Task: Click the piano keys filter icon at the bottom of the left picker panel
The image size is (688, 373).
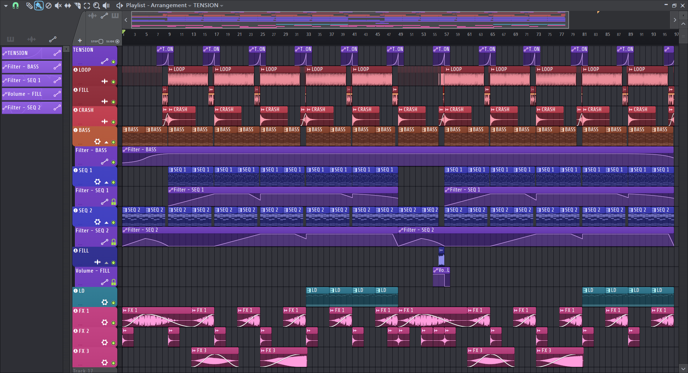Action: pos(10,39)
